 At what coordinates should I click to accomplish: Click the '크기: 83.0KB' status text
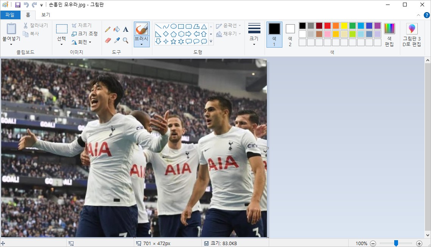(x=224, y=243)
